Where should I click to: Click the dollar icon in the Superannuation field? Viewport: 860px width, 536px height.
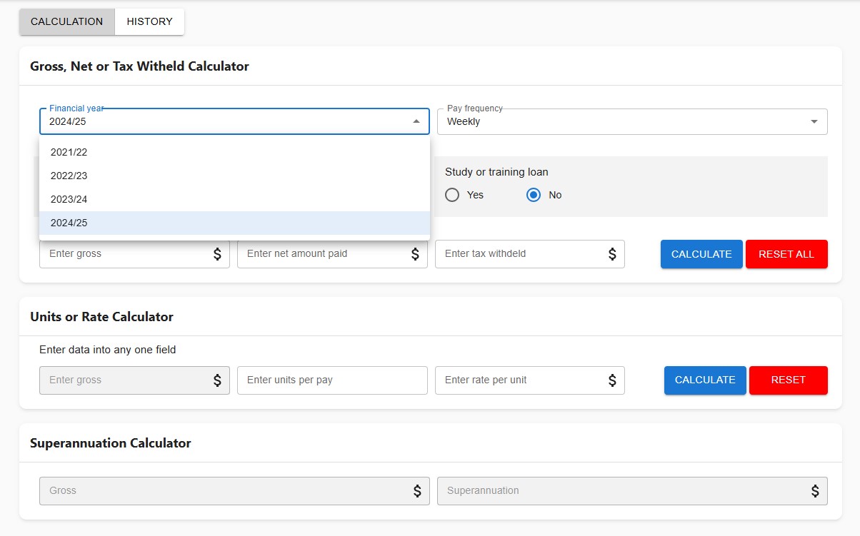pos(814,491)
